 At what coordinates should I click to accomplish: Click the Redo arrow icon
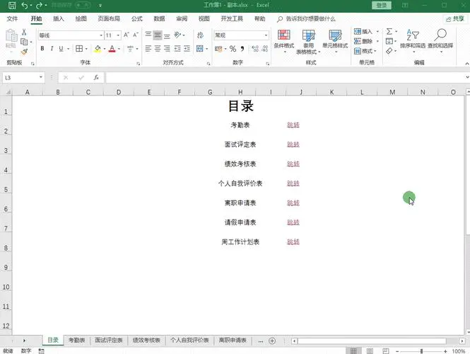pyautogui.click(x=40, y=5)
